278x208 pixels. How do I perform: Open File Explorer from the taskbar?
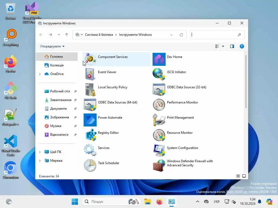(x=147, y=201)
